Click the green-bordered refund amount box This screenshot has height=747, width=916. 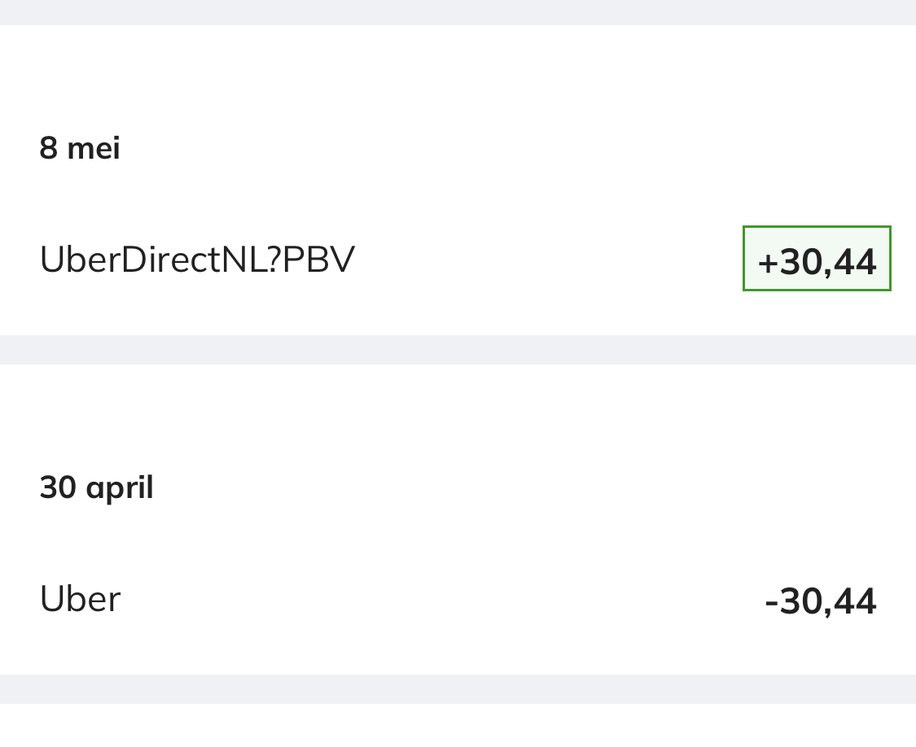click(817, 259)
